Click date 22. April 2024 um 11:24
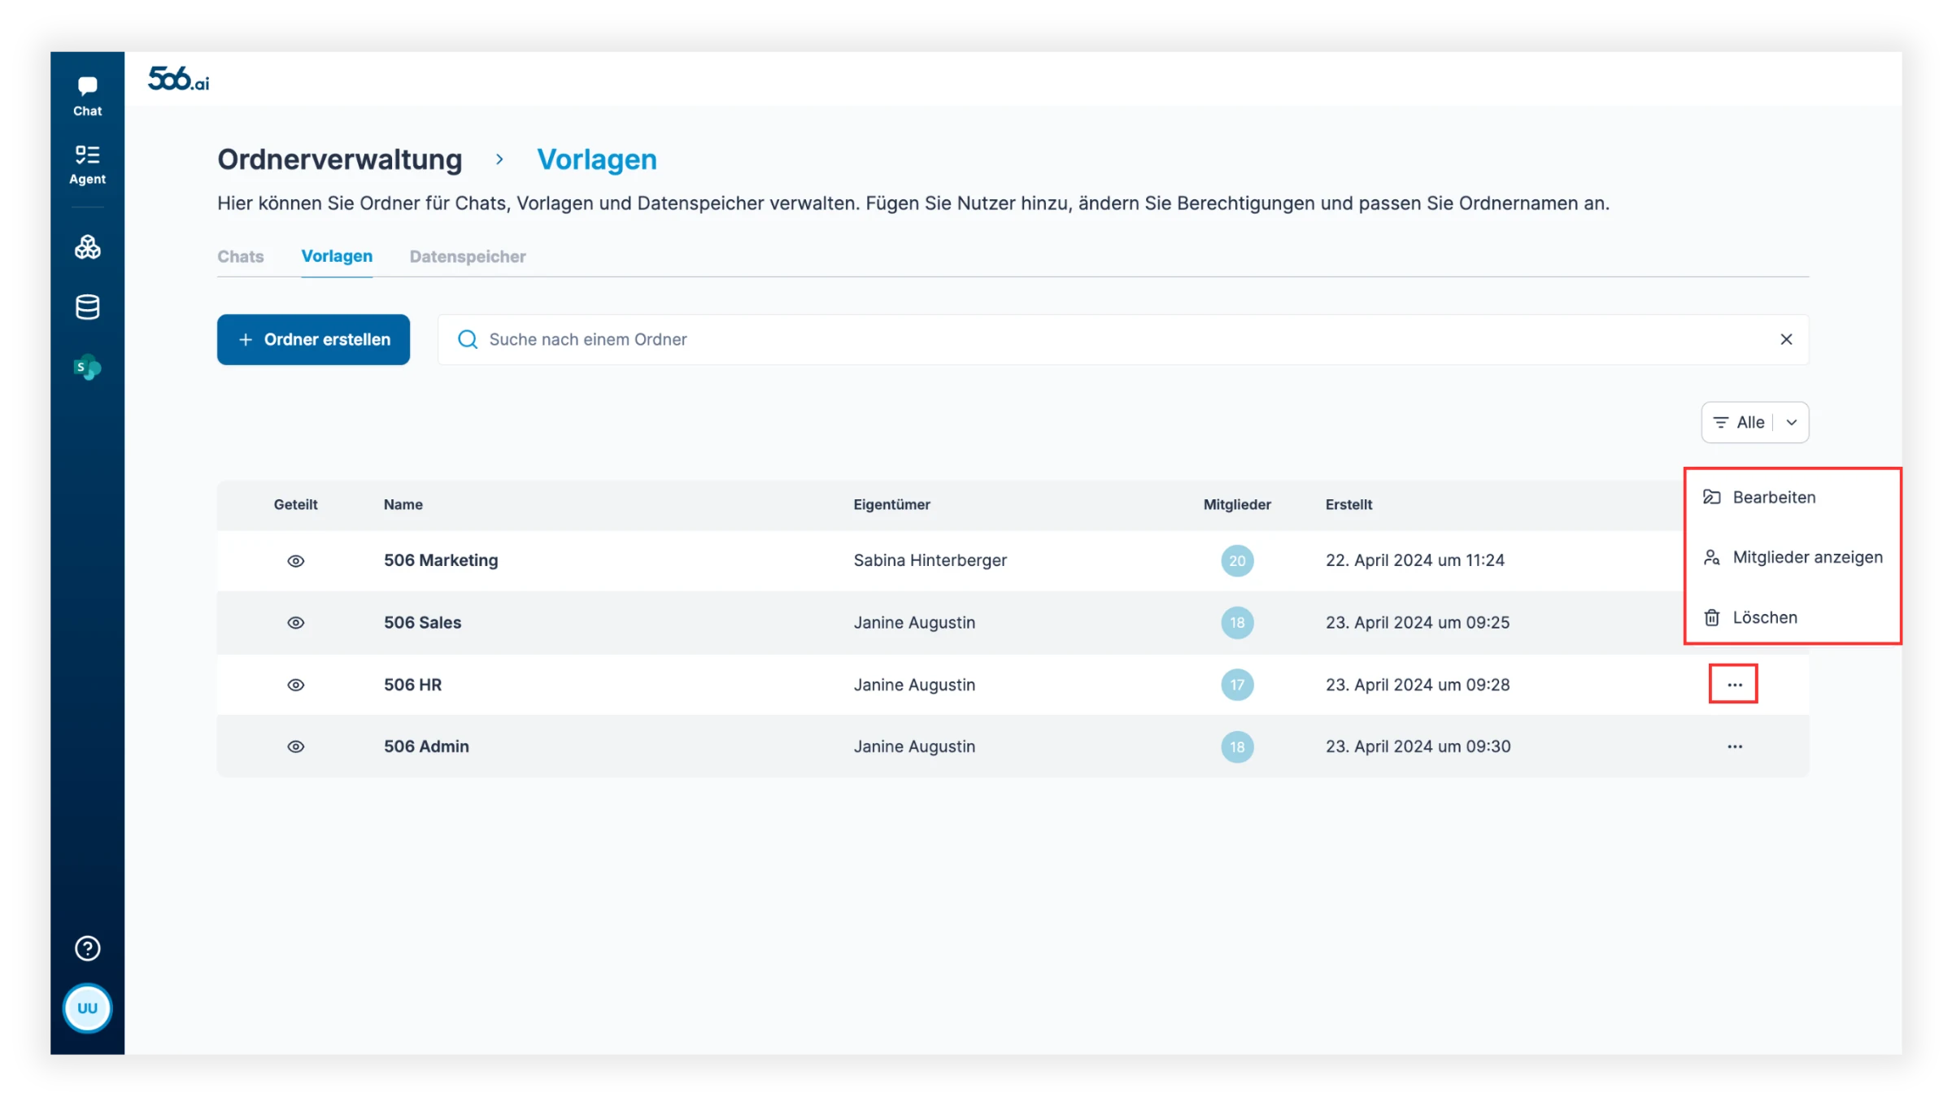1952x1106 pixels. [1414, 560]
